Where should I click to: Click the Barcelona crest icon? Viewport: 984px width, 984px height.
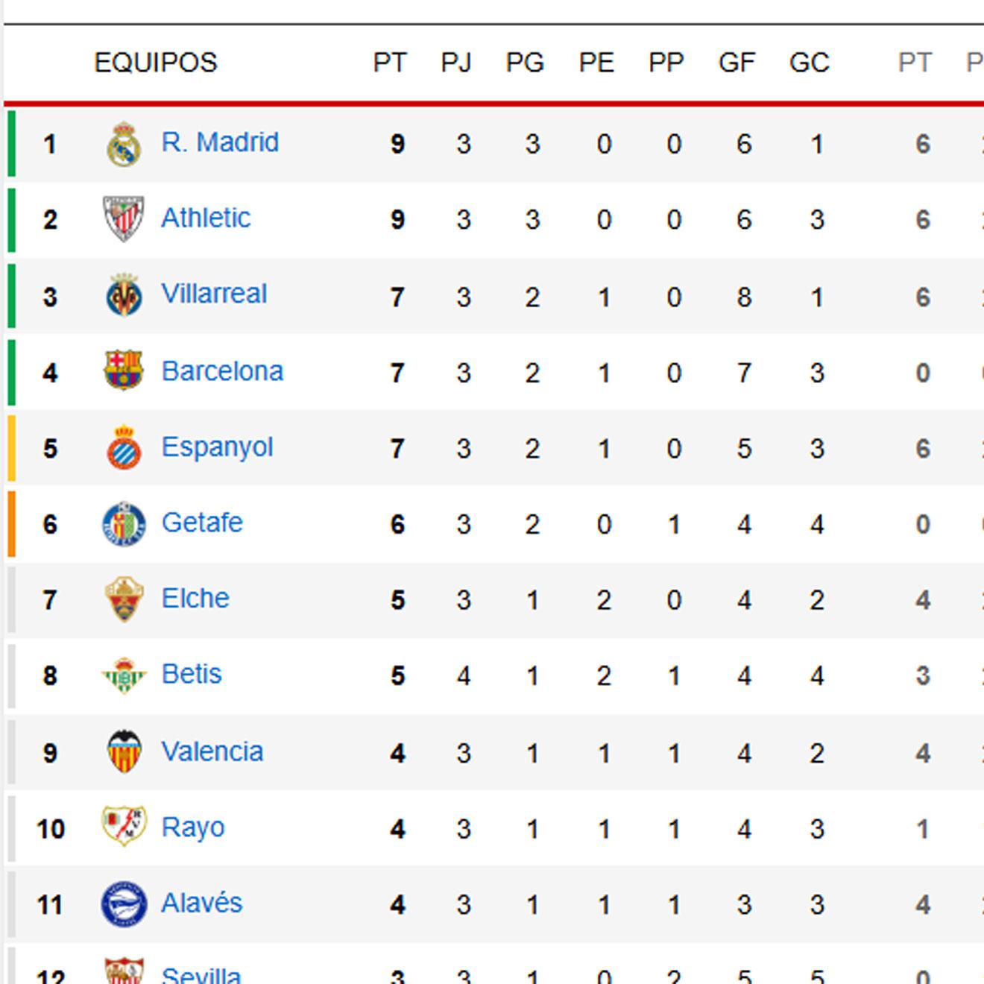[x=124, y=370]
